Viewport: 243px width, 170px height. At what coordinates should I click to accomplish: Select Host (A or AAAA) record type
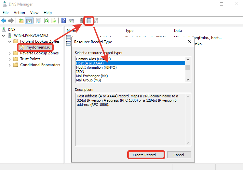click(130, 63)
